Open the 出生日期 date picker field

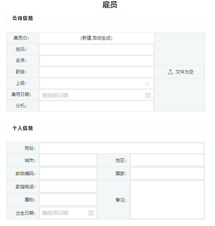pyautogui.click(x=68, y=213)
